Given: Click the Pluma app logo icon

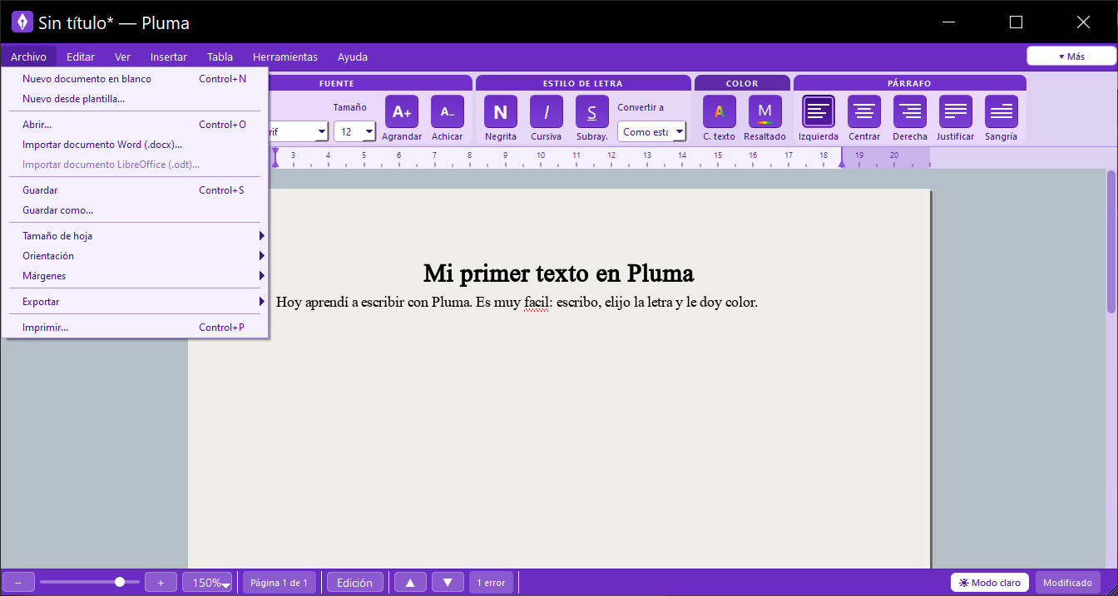Looking at the screenshot, I should coord(22,22).
